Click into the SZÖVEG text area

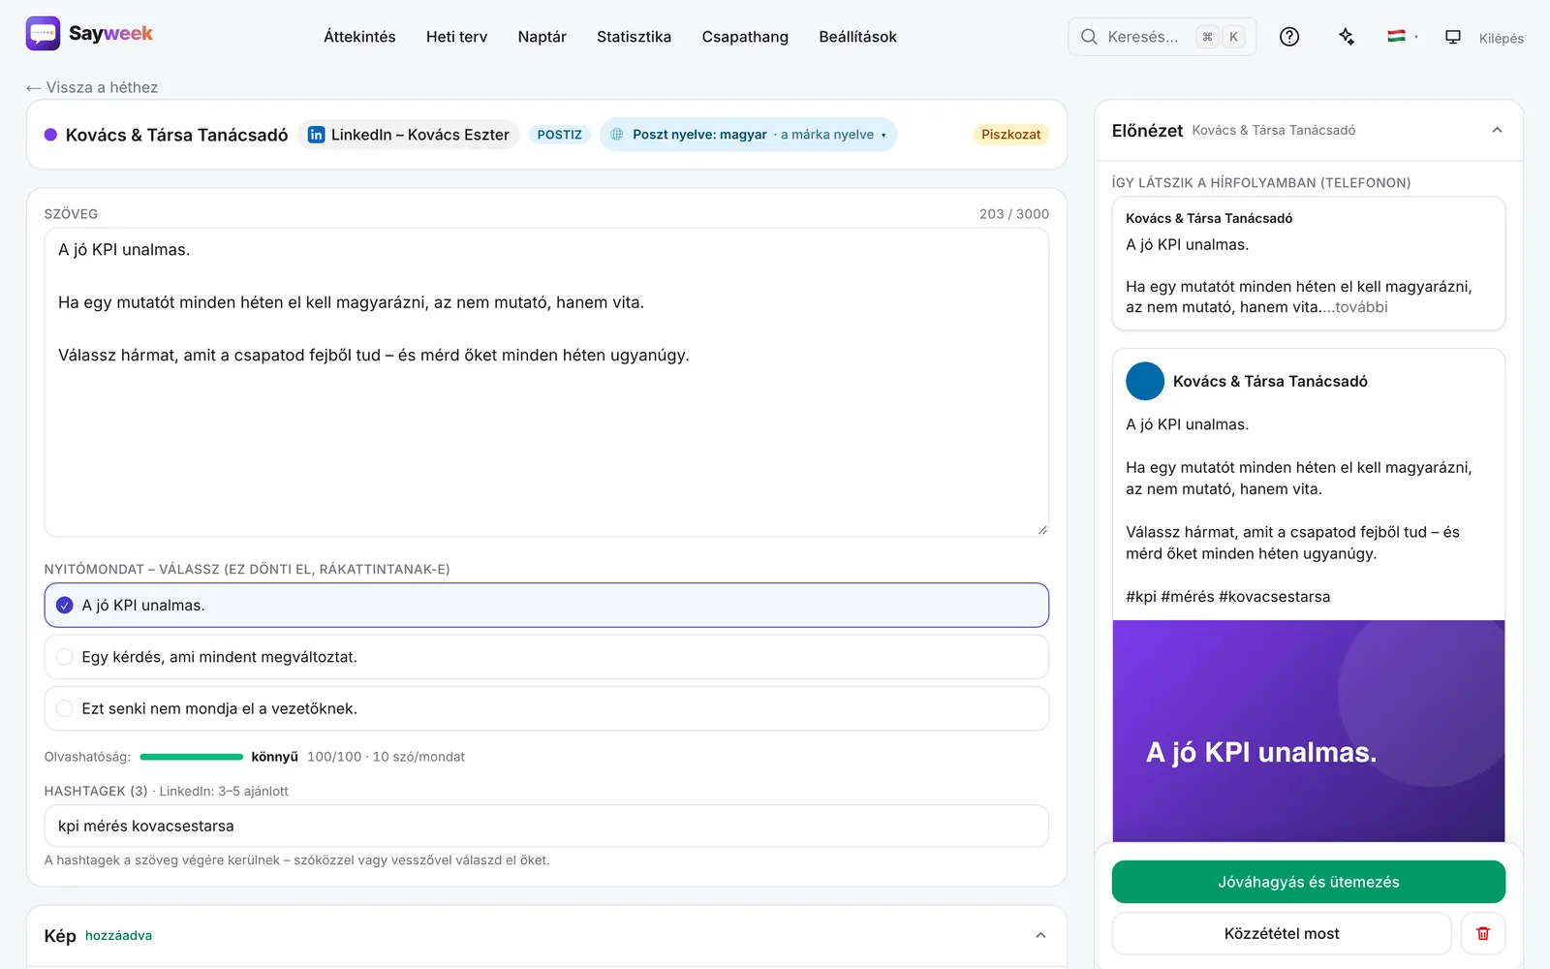546,382
